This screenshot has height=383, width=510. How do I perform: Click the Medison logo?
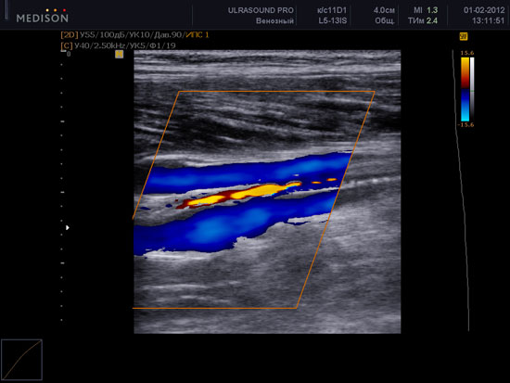(x=43, y=17)
